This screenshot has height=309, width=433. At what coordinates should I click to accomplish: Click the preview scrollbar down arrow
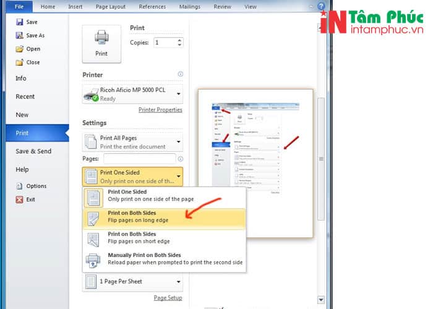point(321,300)
